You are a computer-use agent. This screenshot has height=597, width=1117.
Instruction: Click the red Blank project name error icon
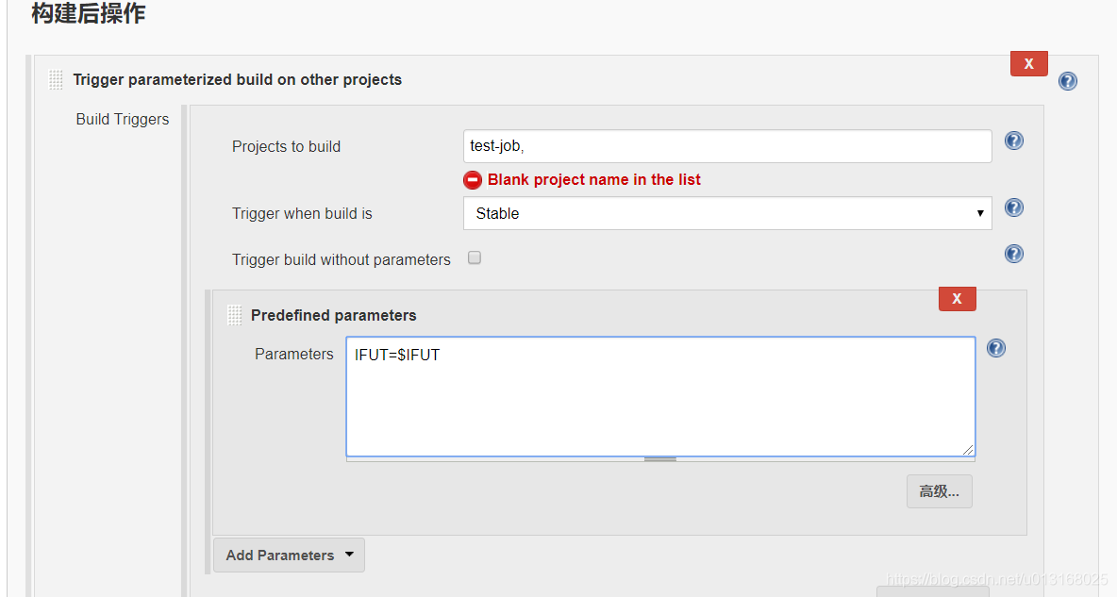coord(473,180)
